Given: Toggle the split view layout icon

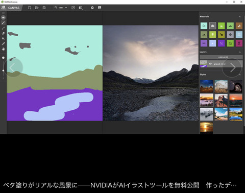Looking at the screenshot, I should click(81, 8).
